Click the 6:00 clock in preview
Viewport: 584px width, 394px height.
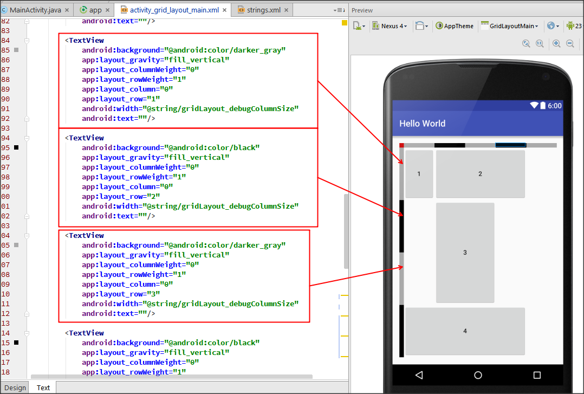555,106
